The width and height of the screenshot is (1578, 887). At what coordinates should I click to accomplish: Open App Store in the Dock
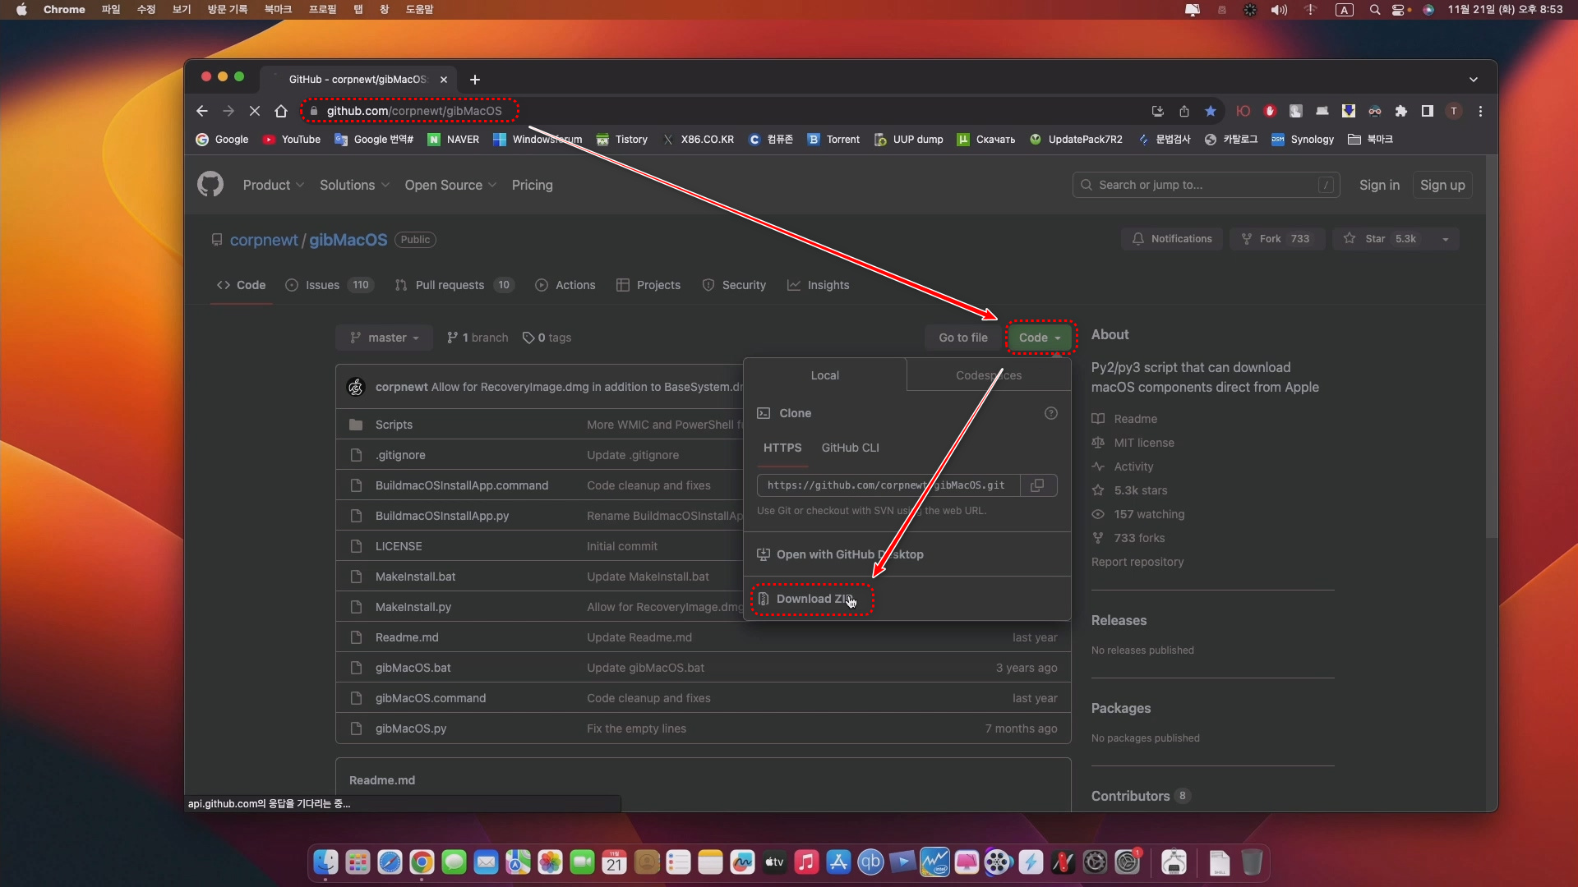tap(838, 862)
